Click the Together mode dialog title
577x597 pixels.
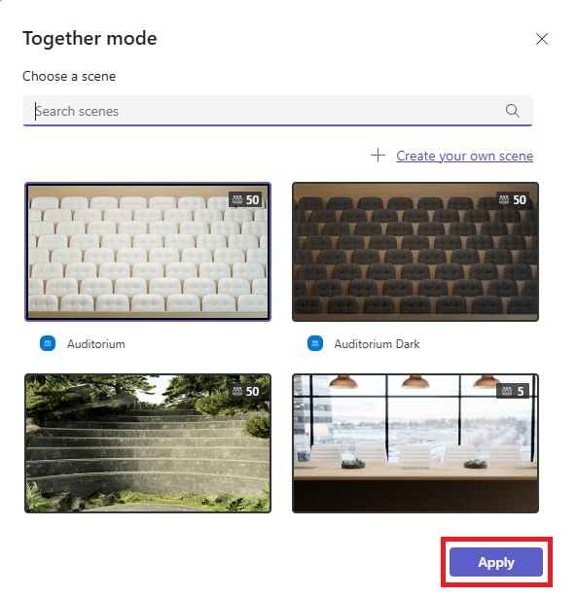tap(90, 39)
